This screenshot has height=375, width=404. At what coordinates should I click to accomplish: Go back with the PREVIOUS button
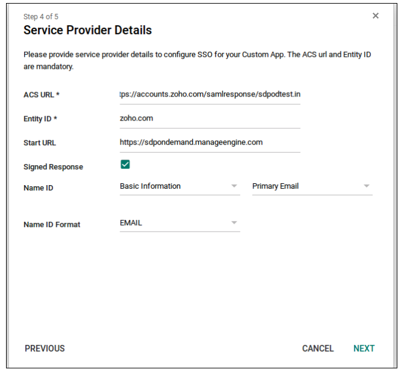point(45,348)
